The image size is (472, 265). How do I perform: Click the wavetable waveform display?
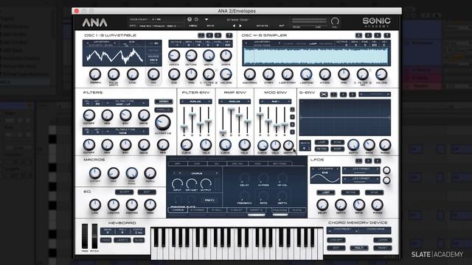point(115,57)
